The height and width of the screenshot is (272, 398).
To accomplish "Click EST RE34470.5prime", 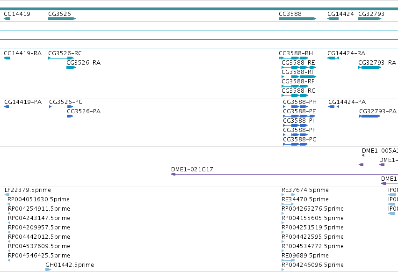I will coord(305,199).
